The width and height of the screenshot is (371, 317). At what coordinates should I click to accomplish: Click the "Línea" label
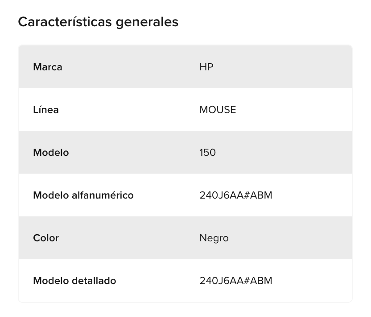[x=46, y=110]
